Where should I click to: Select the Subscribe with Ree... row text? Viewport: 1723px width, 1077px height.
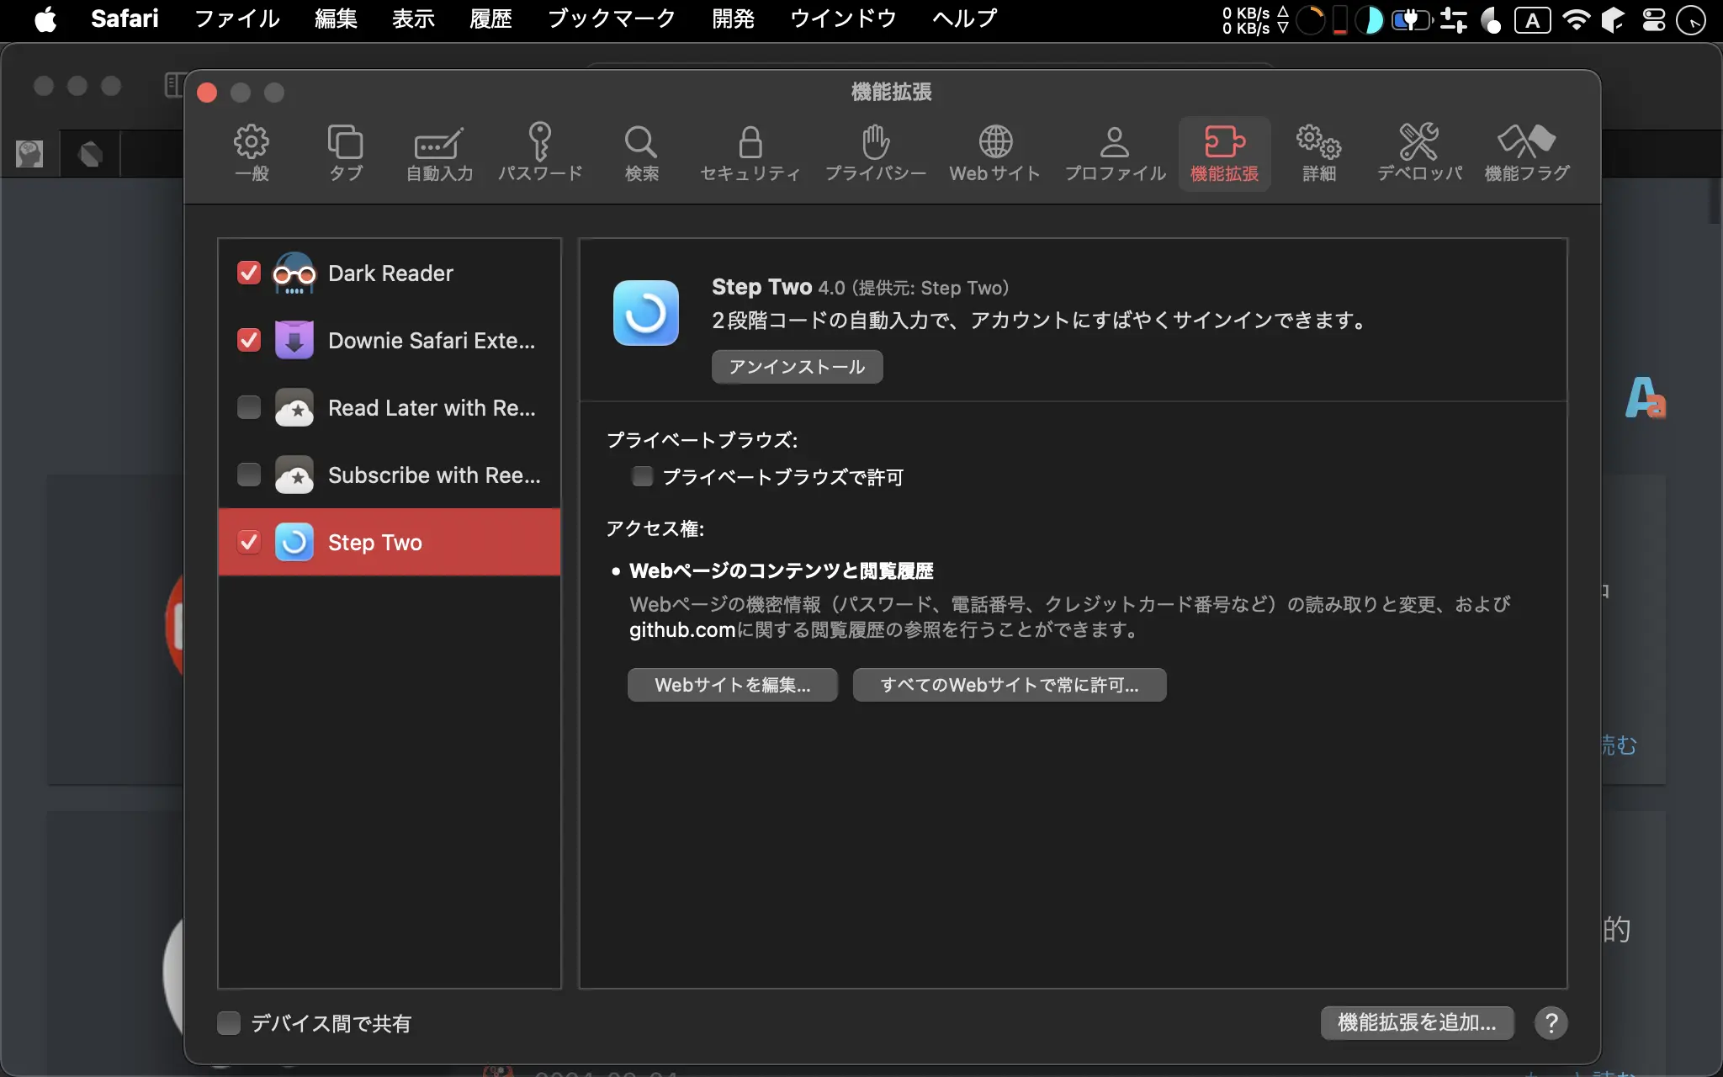tap(434, 475)
